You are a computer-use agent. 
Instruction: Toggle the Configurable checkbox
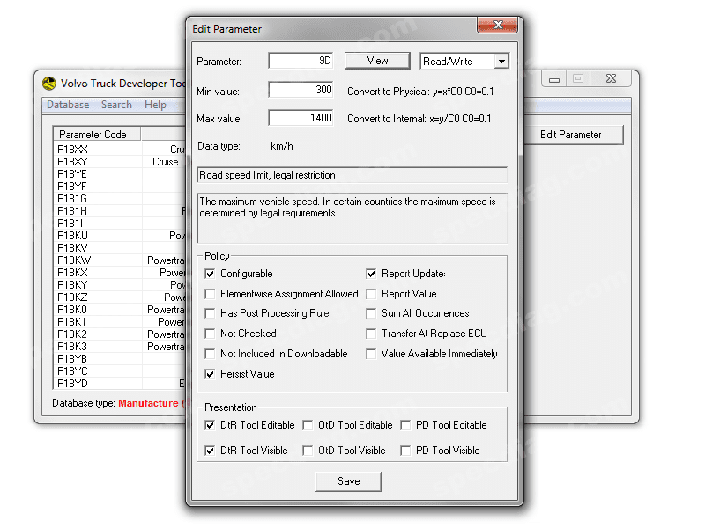click(x=210, y=274)
